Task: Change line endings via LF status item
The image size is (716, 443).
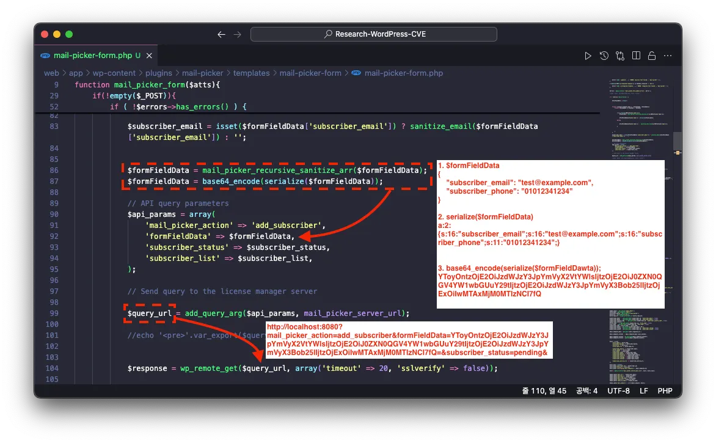Action: 644,391
